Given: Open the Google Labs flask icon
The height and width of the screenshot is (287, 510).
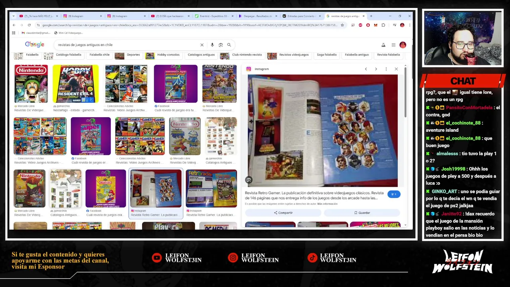Looking at the screenshot, I should (383, 45).
